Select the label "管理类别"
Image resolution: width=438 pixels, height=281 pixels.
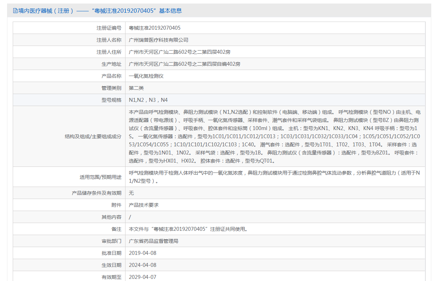[111, 88]
